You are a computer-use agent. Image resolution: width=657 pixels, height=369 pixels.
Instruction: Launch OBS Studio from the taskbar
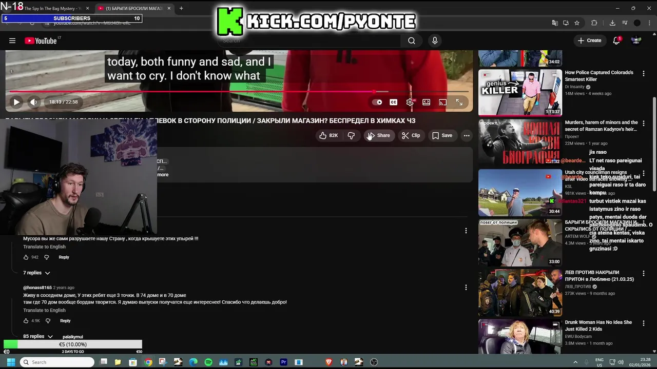[374, 362]
